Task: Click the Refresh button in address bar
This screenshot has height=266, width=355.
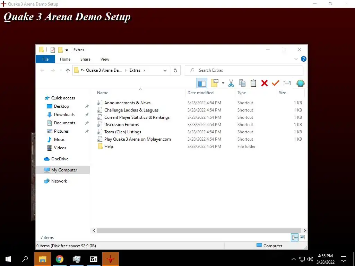Action: (x=175, y=70)
